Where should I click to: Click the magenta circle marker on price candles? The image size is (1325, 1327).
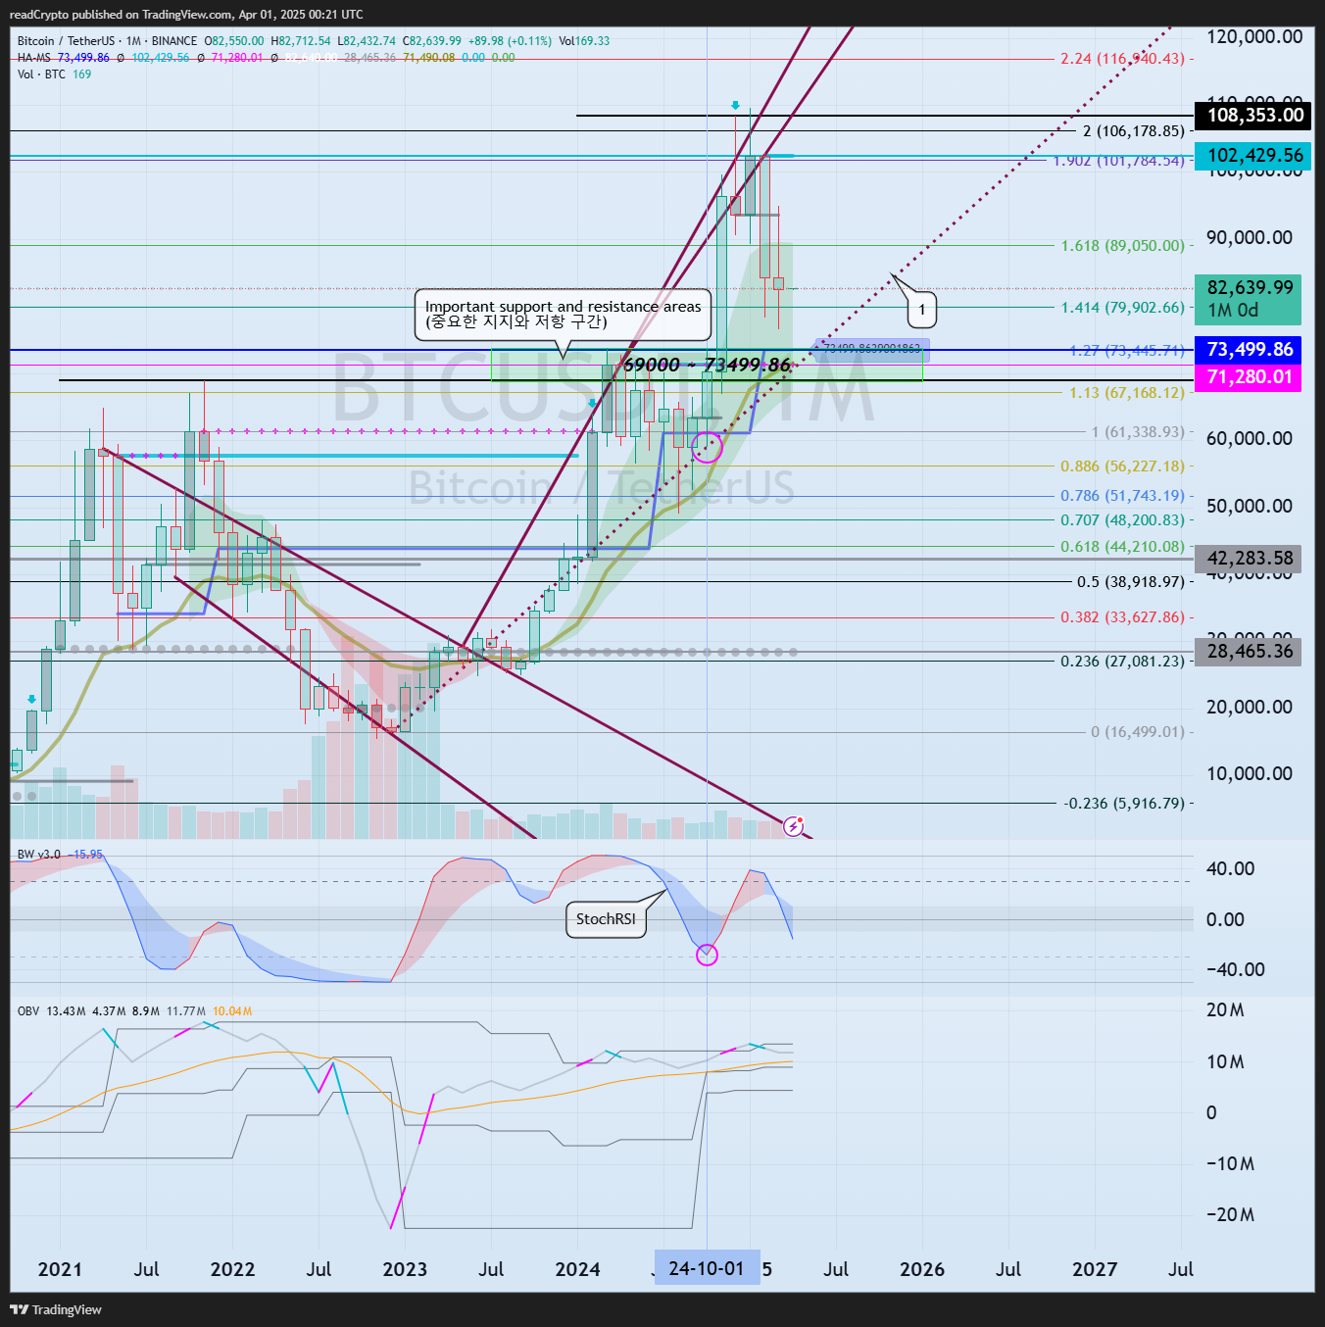(x=707, y=448)
